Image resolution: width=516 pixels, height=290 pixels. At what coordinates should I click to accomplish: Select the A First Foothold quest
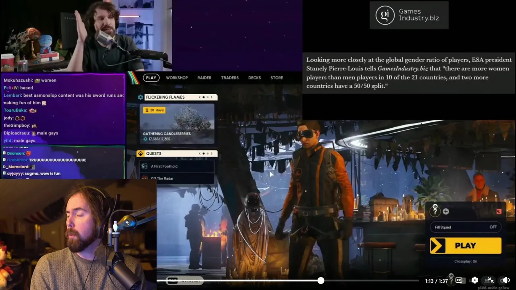click(177, 166)
